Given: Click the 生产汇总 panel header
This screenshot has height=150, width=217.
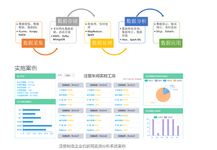Looking at the screenshot, I should pos(35,76).
